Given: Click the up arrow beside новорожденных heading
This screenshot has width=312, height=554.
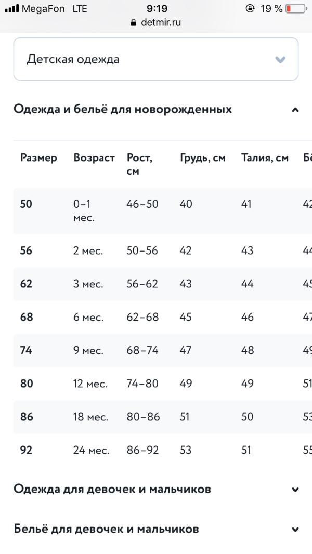Looking at the screenshot, I should coord(295,110).
